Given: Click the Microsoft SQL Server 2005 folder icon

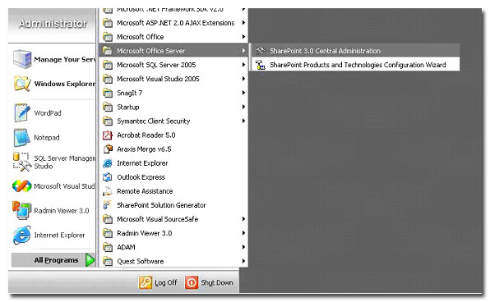Looking at the screenshot, I should coord(108,65).
